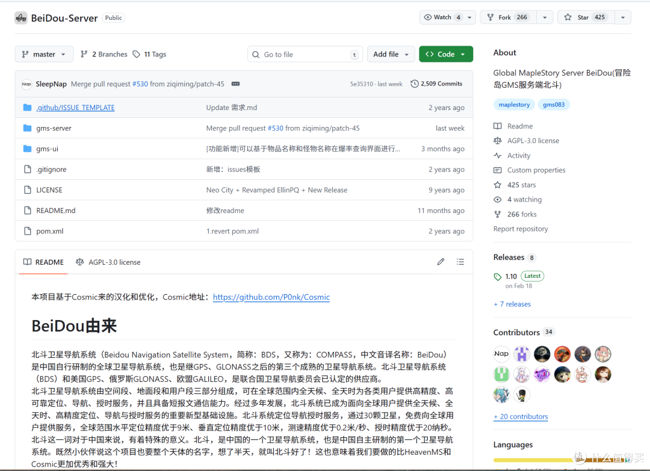Select the README tab
650x471 pixels.
(43, 262)
